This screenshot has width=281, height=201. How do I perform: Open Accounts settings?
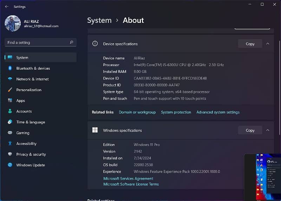[x=24, y=111]
